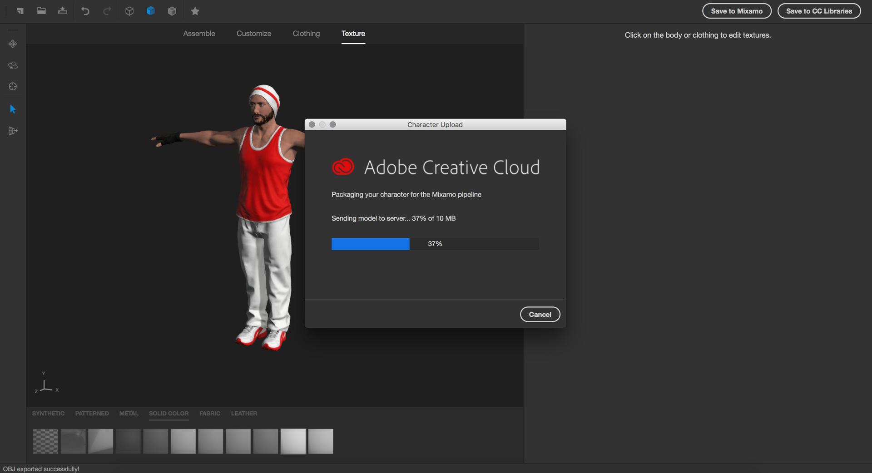The height and width of the screenshot is (473, 872).
Task: Undo the last action
Action: pos(85,11)
